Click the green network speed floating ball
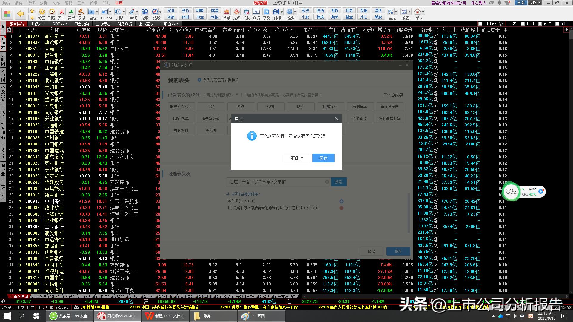The image size is (573, 322). pyautogui.click(x=512, y=192)
